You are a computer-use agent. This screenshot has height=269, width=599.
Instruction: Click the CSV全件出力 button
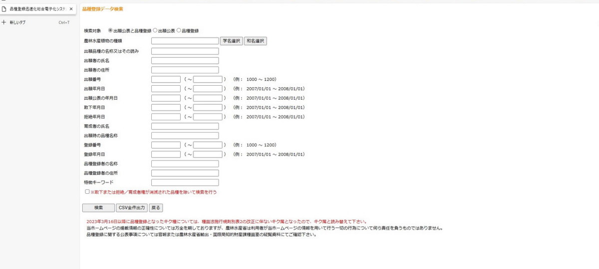[132, 207]
